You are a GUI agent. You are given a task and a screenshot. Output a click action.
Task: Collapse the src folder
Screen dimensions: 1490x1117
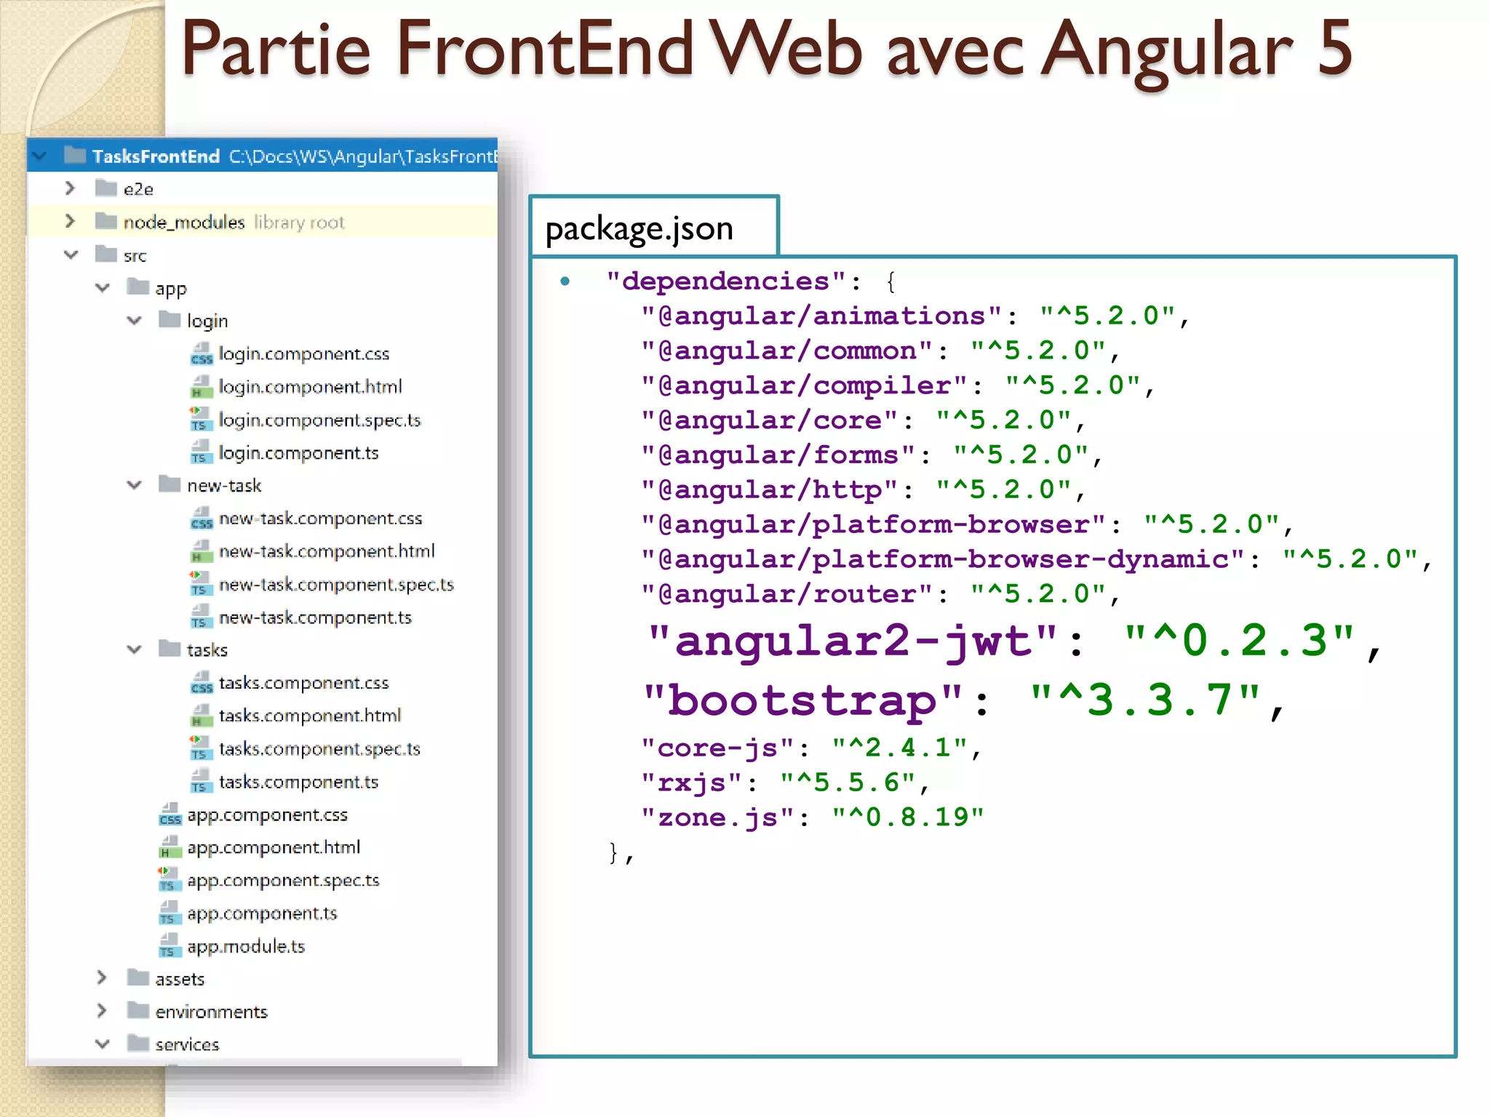click(71, 255)
